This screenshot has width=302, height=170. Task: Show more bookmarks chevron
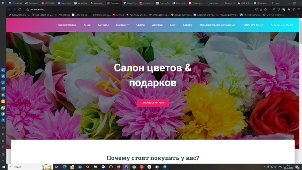298,15
